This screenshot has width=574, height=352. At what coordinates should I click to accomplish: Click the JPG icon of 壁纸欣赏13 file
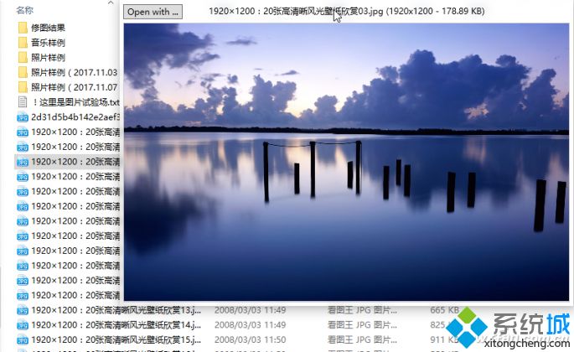(x=23, y=310)
